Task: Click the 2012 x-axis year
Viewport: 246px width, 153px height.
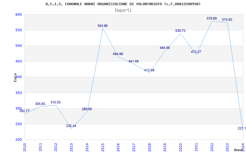Action: (56, 147)
